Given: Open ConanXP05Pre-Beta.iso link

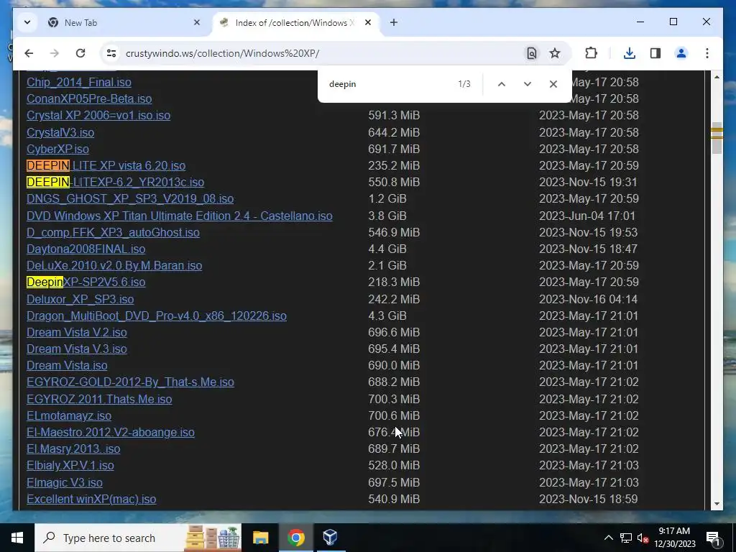Looking at the screenshot, I should [89, 98].
